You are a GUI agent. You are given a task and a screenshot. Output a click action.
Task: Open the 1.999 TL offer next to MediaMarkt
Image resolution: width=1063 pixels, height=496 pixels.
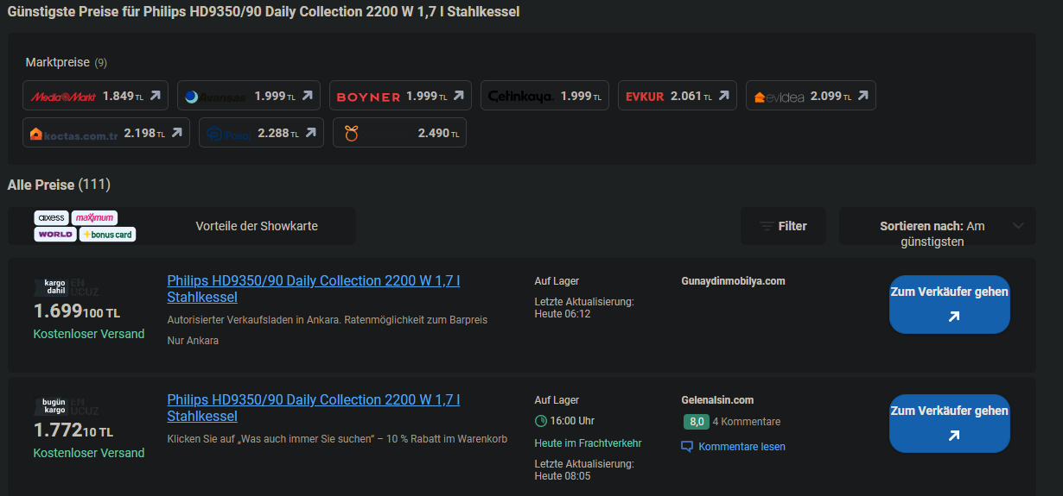(249, 96)
